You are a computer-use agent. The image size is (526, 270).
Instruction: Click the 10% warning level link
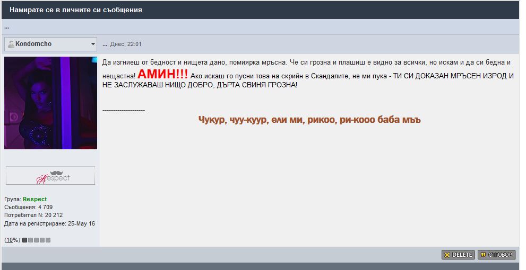pyautogui.click(x=12, y=240)
